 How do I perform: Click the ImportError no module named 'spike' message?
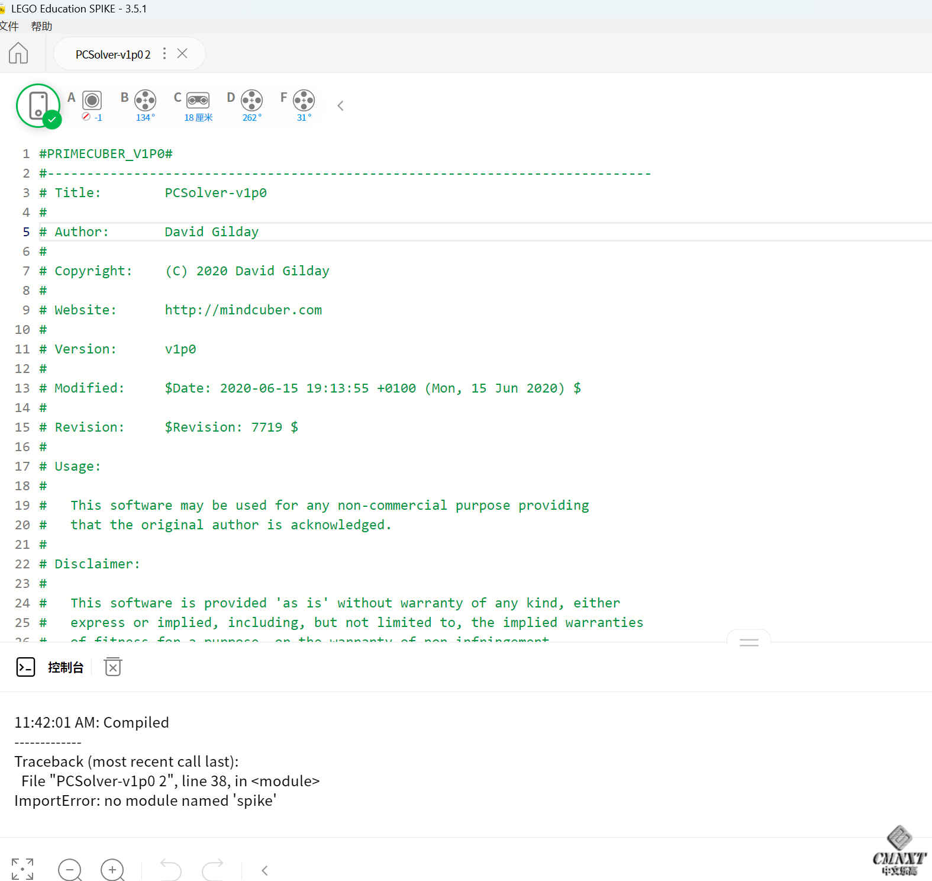[146, 801]
